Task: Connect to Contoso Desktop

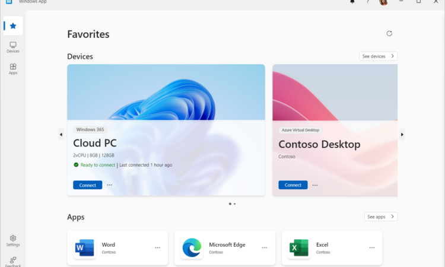Action: click(x=293, y=185)
